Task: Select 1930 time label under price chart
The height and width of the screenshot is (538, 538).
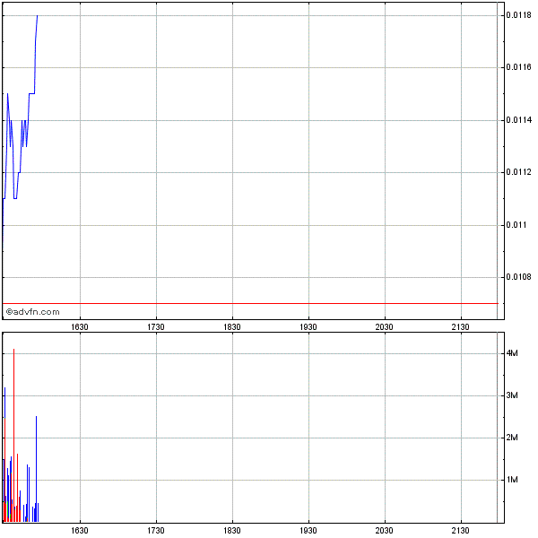Action: [x=308, y=327]
